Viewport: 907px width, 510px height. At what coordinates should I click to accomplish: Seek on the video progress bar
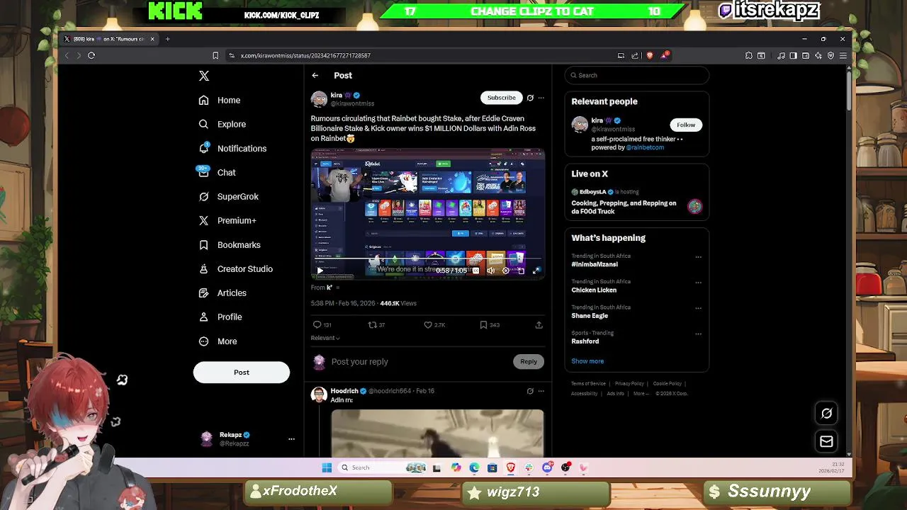[428, 260]
